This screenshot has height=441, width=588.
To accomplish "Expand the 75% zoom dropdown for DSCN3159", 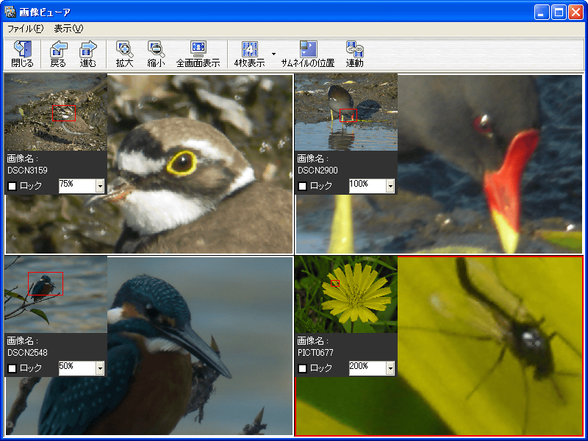I will 100,186.
